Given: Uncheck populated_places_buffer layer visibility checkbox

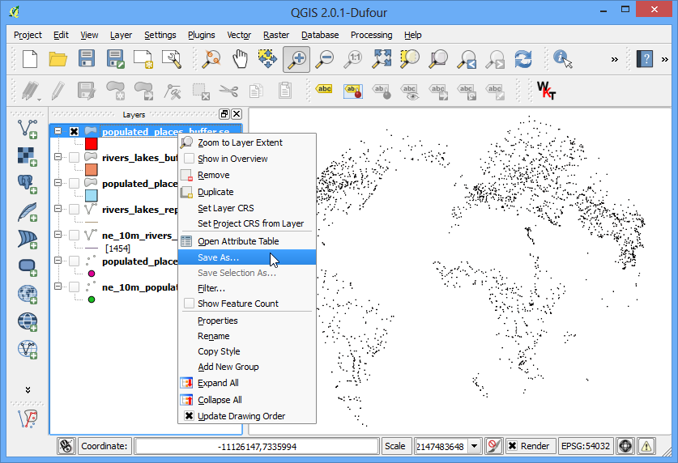Looking at the screenshot, I should click(74, 131).
